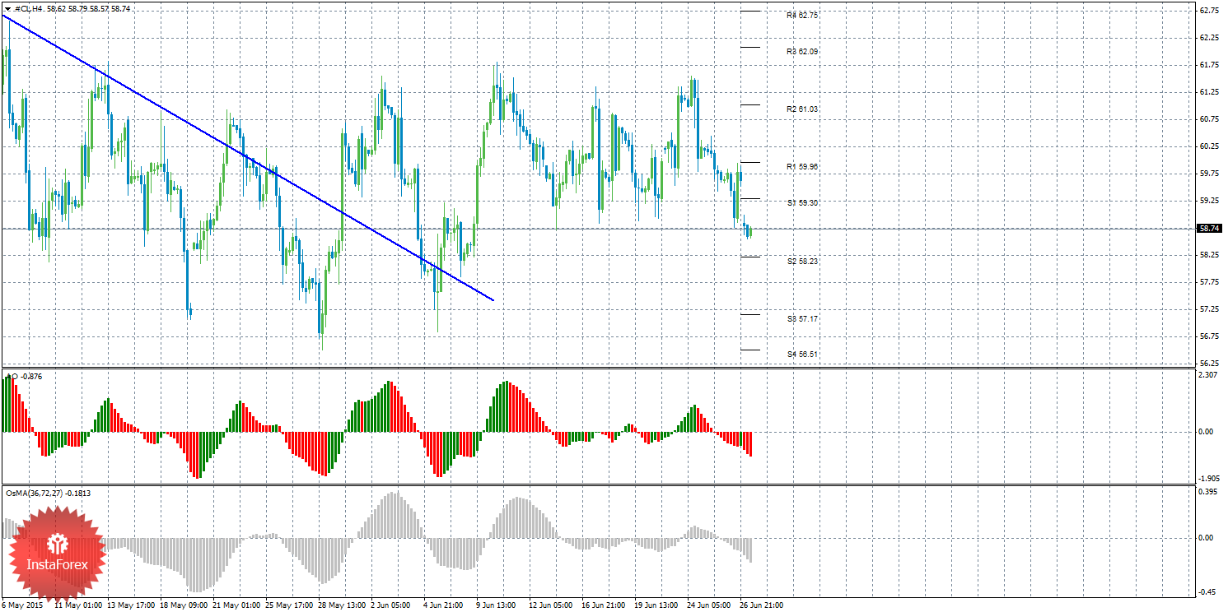Image resolution: width=1228 pixels, height=612 pixels.
Task: Select the R4 62.75 pivot label
Action: tap(802, 15)
